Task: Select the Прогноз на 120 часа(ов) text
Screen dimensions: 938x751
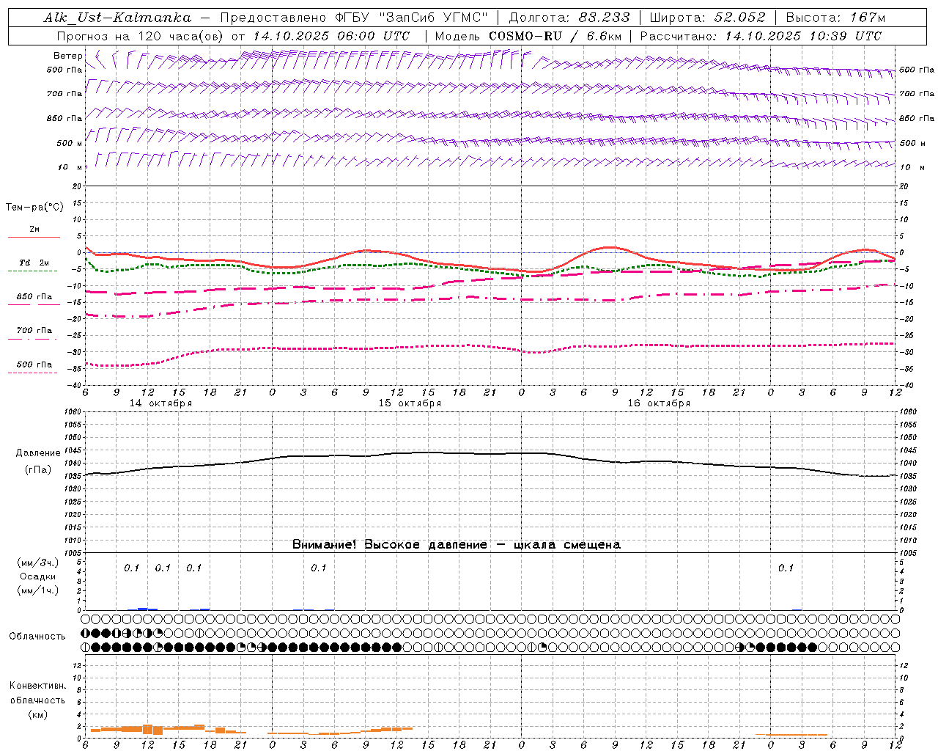Action: [141, 36]
